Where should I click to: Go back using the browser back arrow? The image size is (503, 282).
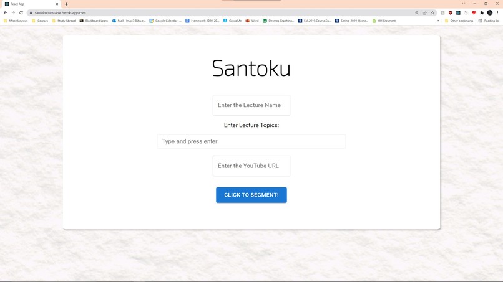click(6, 13)
